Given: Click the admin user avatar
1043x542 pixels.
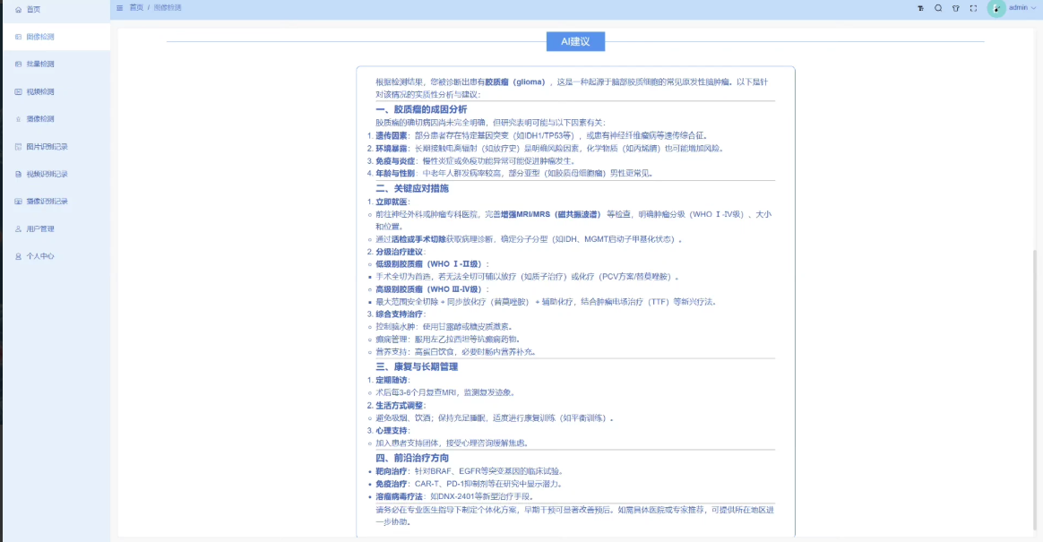Looking at the screenshot, I should click(x=996, y=8).
